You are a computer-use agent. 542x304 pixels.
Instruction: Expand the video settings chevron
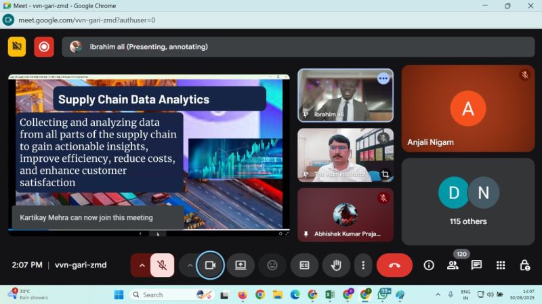point(190,265)
